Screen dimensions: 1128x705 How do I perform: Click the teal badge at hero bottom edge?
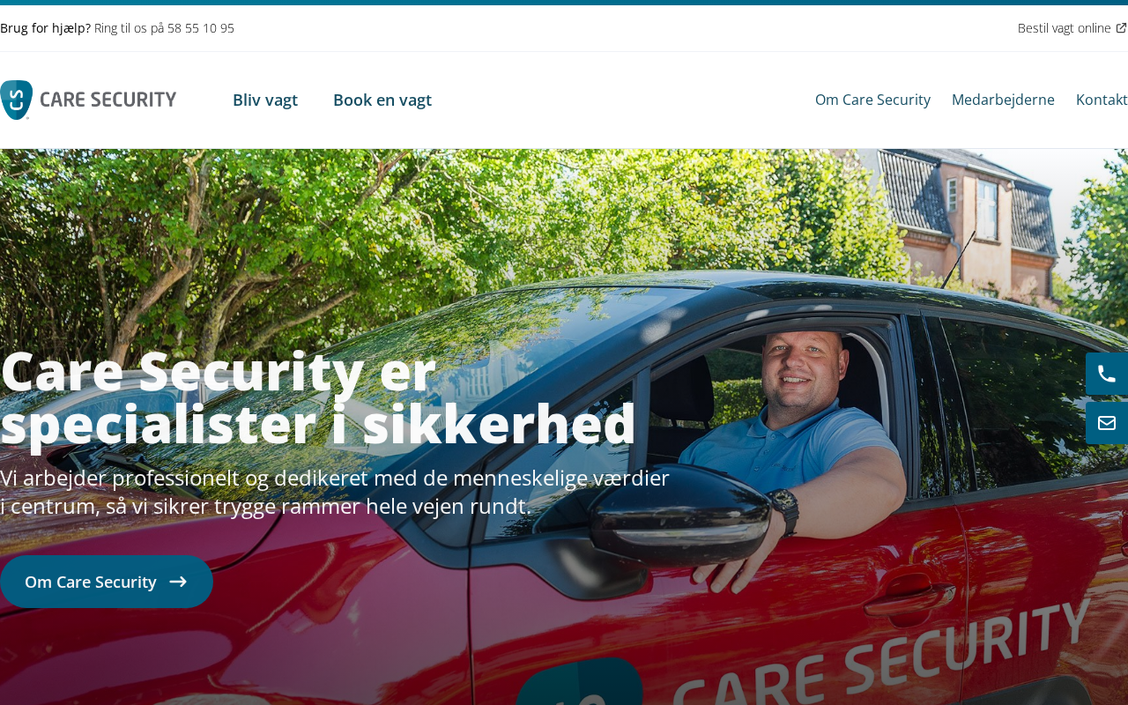(x=579, y=682)
